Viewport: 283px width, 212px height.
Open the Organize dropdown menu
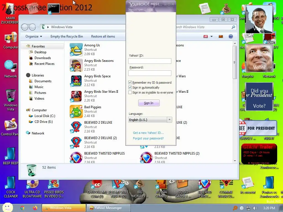pos(34,36)
